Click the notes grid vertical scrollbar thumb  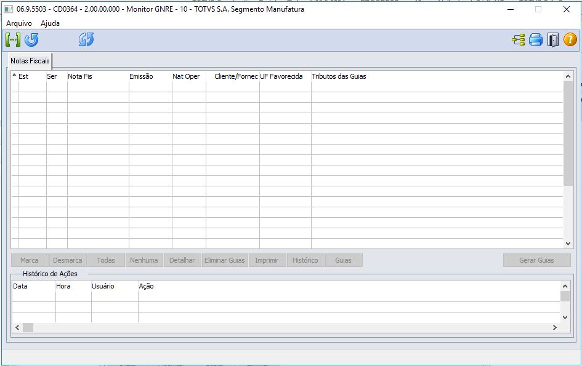coord(568,133)
